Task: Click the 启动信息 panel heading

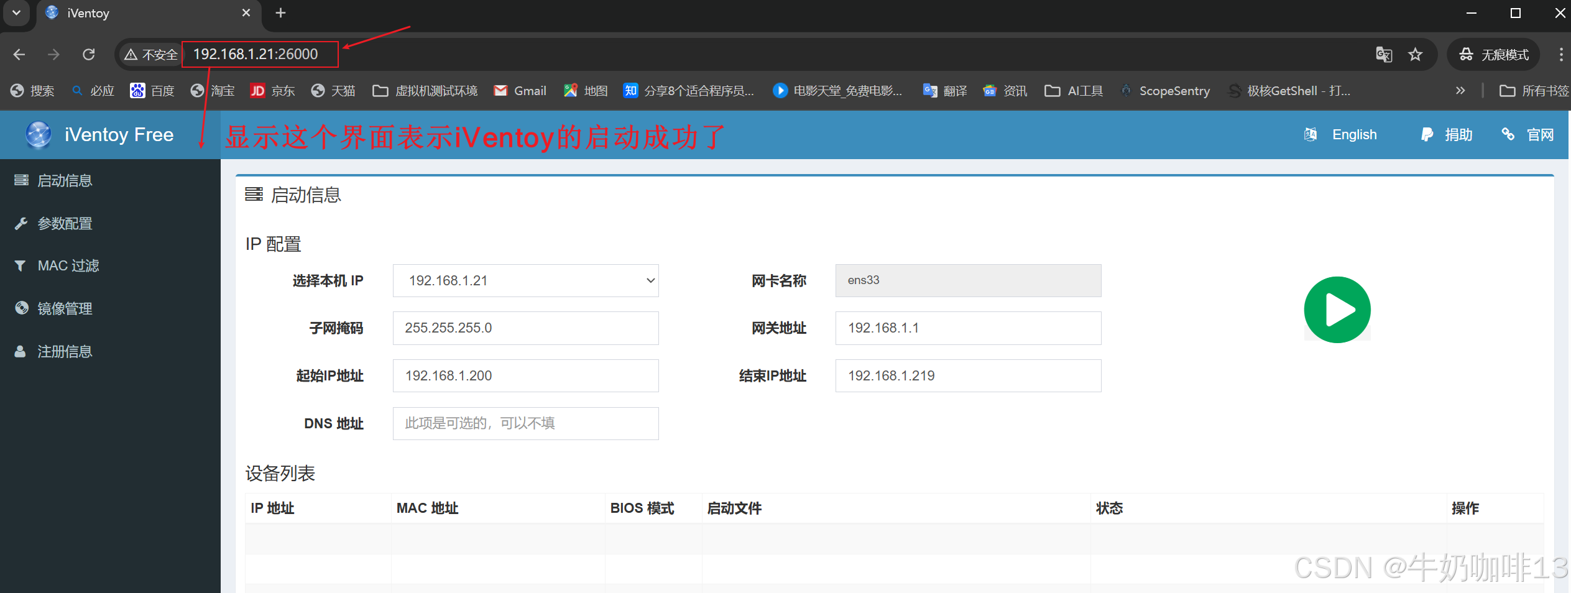Action: point(293,195)
